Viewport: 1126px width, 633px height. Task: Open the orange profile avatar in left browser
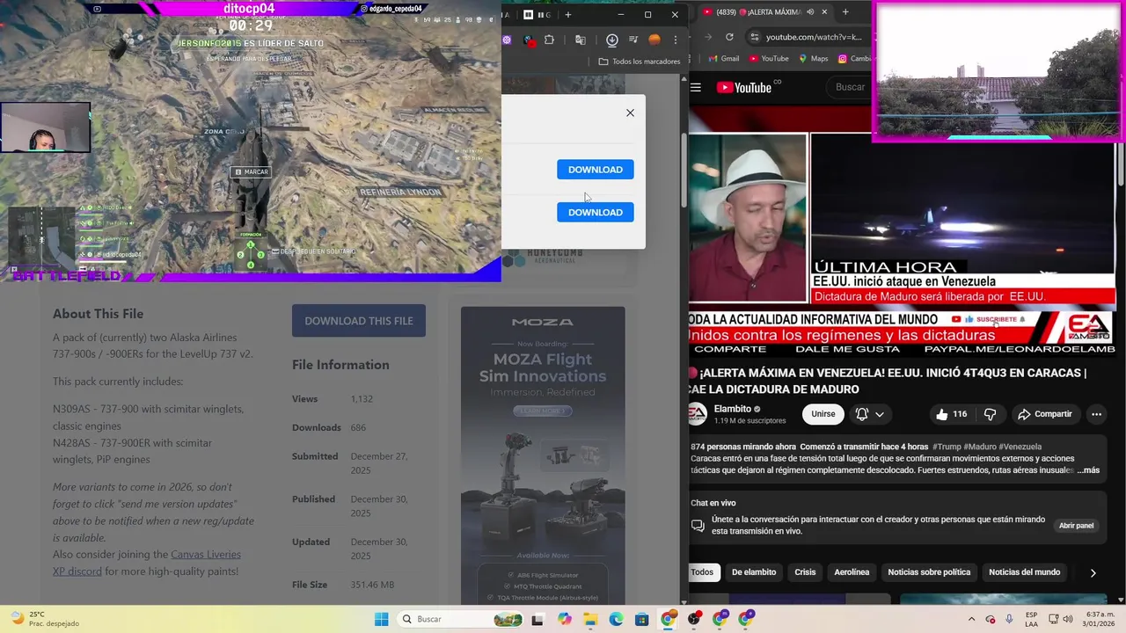654,40
